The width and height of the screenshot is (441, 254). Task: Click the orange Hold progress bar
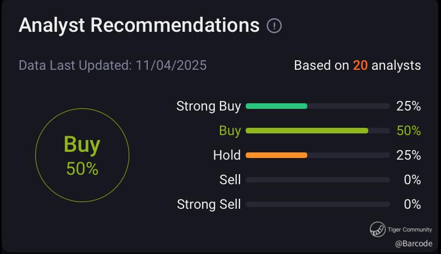276,155
